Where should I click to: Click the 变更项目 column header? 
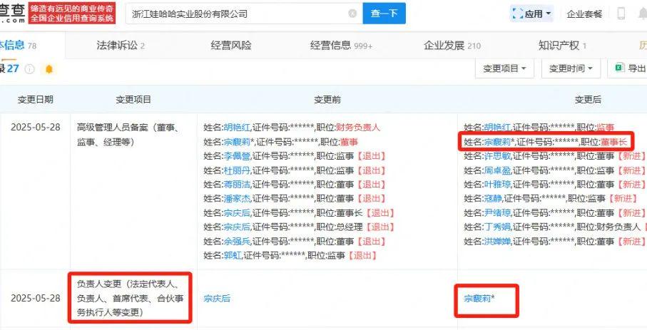(133, 99)
